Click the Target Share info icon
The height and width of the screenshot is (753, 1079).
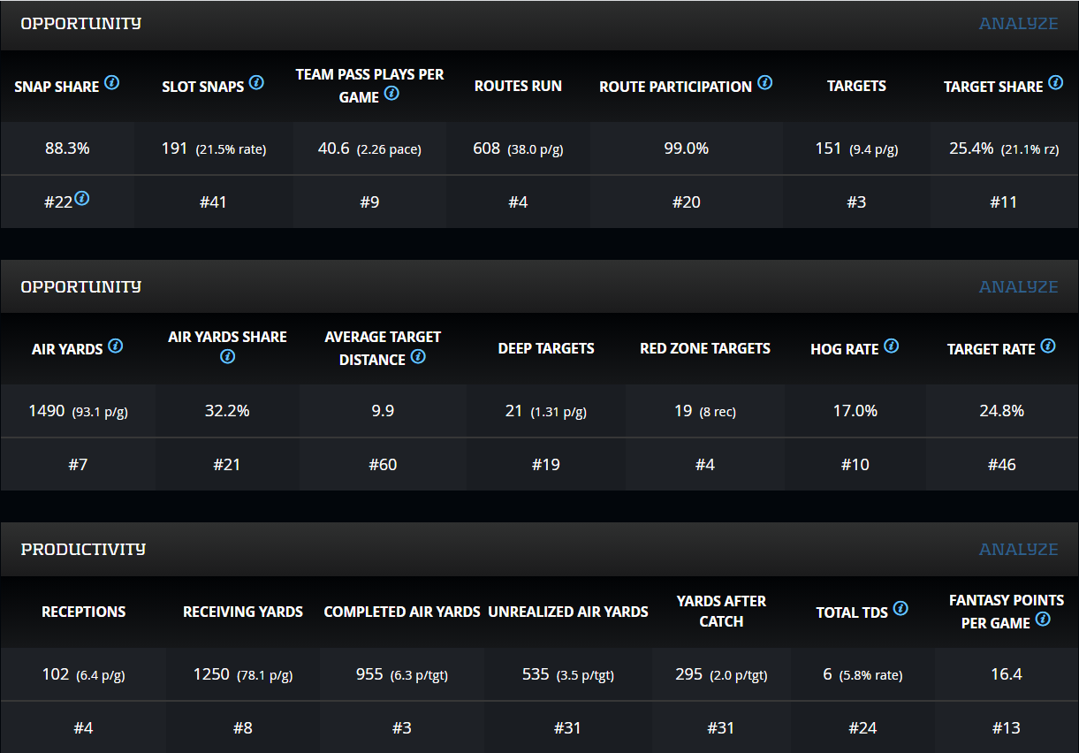[1055, 83]
